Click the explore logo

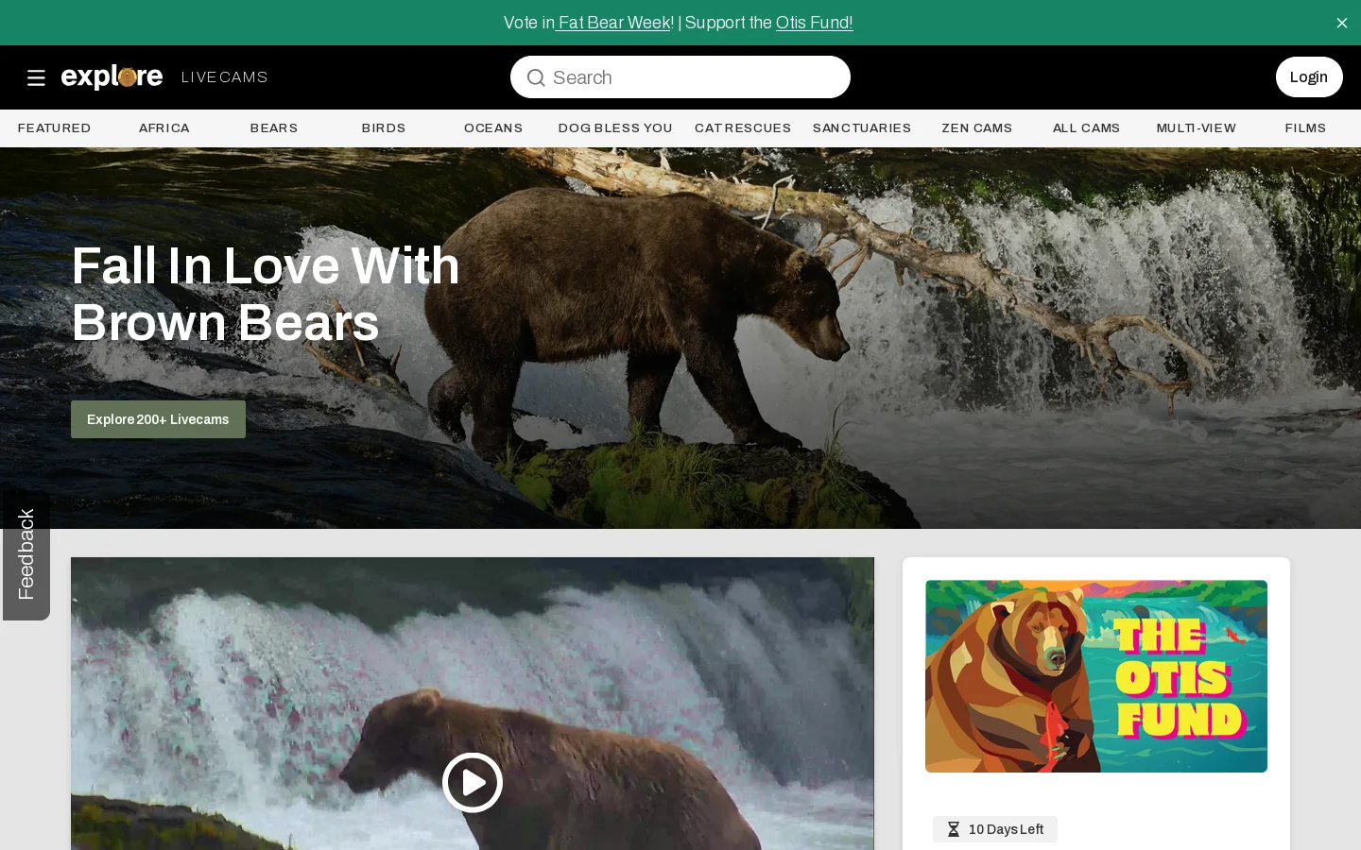112,76
